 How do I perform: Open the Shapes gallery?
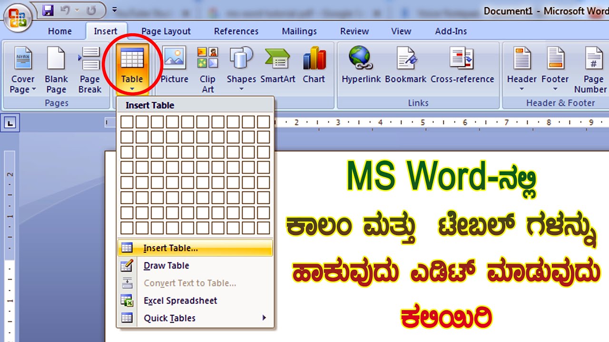click(x=241, y=69)
